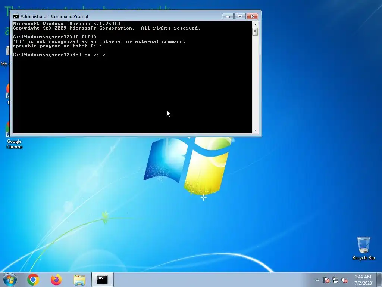Select the Google Chrome desktop shortcut

15,135
